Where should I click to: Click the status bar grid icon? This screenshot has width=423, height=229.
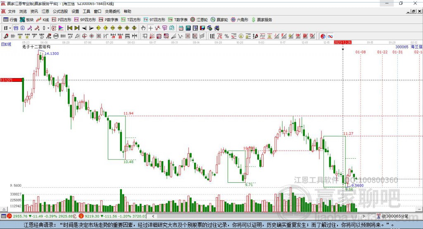tap(3, 216)
